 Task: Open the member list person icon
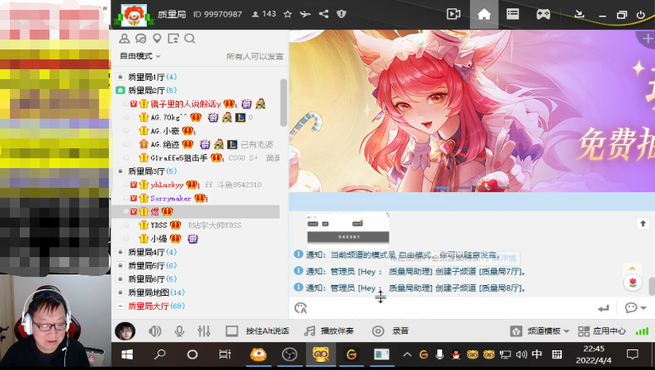tap(124, 39)
